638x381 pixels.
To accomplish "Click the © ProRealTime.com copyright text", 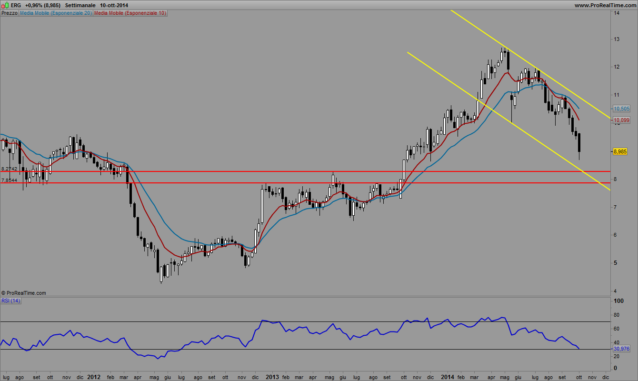I will pyautogui.click(x=24, y=293).
